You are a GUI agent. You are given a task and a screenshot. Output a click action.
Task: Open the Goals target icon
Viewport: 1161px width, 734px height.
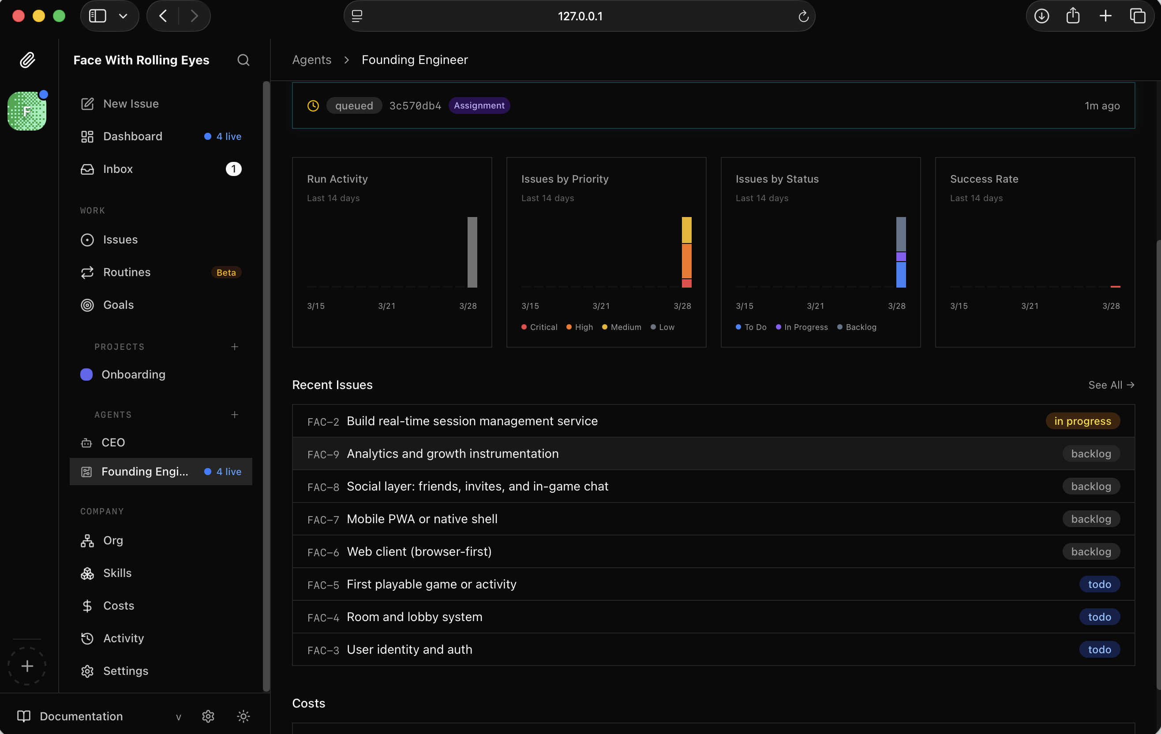(x=87, y=305)
